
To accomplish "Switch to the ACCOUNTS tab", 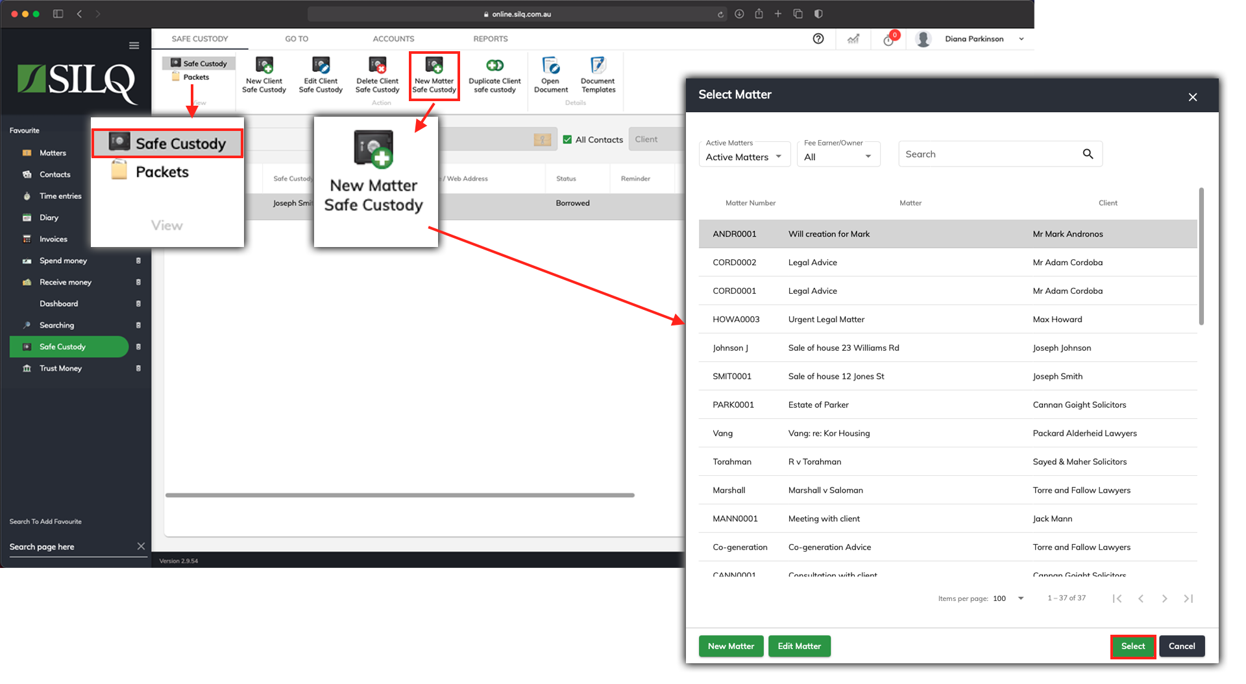I will (x=393, y=38).
